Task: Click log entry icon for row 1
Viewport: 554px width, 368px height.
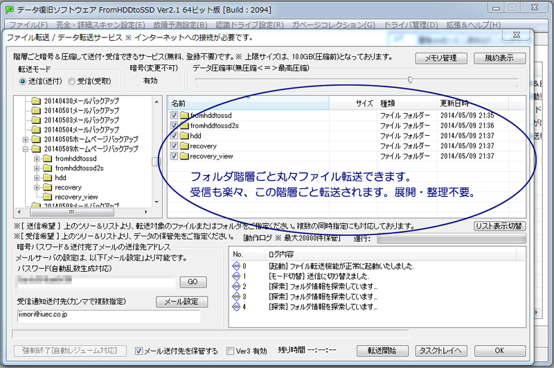Action: point(236,276)
